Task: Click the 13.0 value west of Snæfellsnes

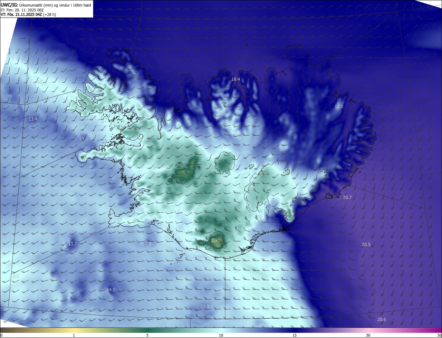Action: (x=84, y=139)
